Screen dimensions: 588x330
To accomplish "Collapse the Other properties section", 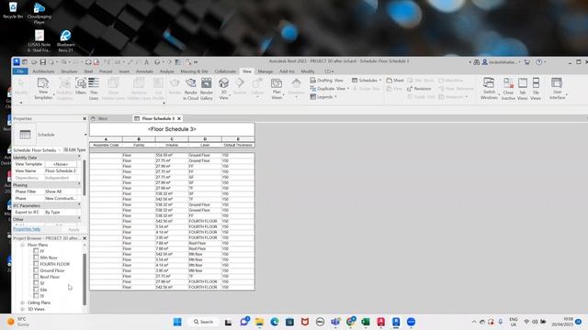I will [x=79, y=219].
